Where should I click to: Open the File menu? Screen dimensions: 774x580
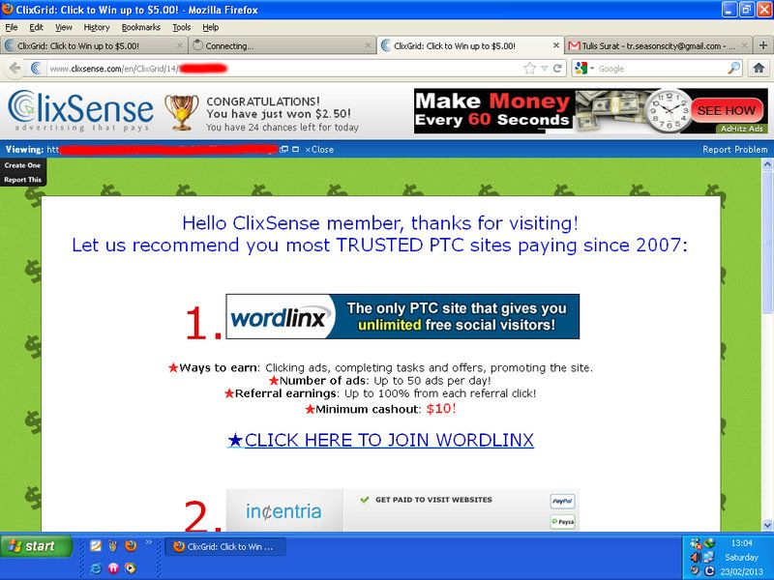(12, 27)
